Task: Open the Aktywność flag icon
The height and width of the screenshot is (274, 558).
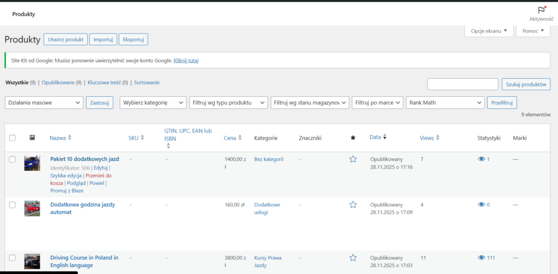Action: pos(541,10)
